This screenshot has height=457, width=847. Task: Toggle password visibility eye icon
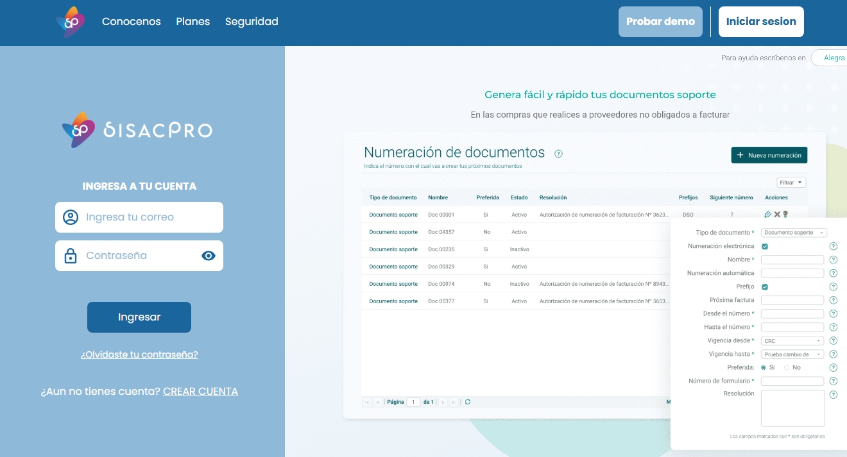tap(209, 256)
